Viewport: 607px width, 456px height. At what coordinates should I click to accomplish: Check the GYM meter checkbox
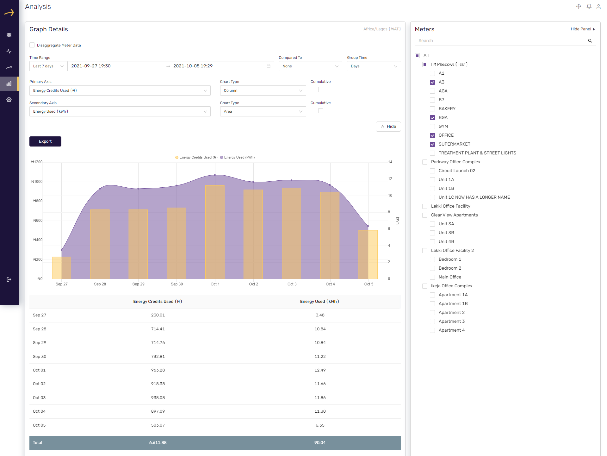[432, 127]
